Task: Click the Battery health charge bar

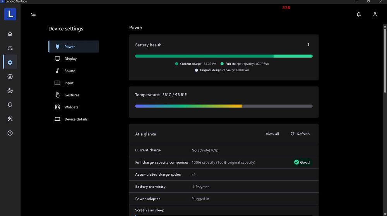Action: pos(224,56)
